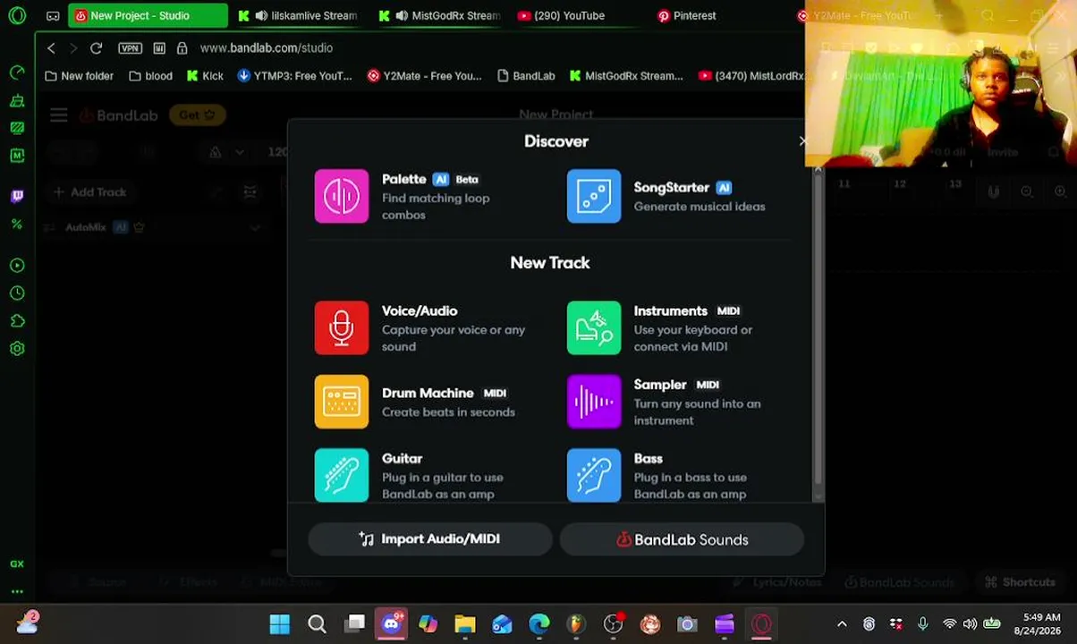Click the SongStarter title text
Image resolution: width=1077 pixels, height=644 pixels.
pyautogui.click(x=672, y=187)
